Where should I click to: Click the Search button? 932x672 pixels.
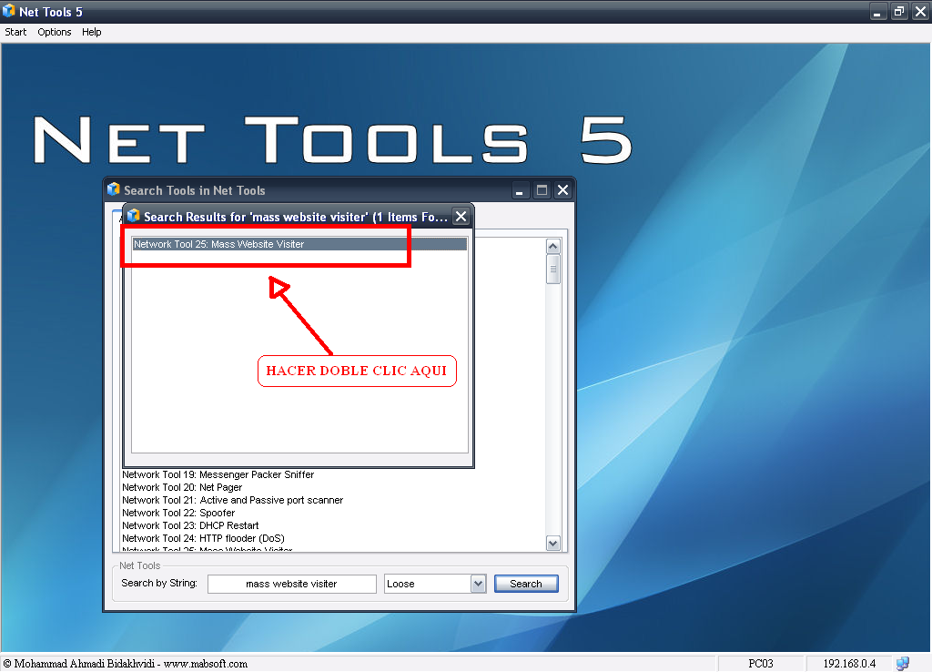pos(526,584)
